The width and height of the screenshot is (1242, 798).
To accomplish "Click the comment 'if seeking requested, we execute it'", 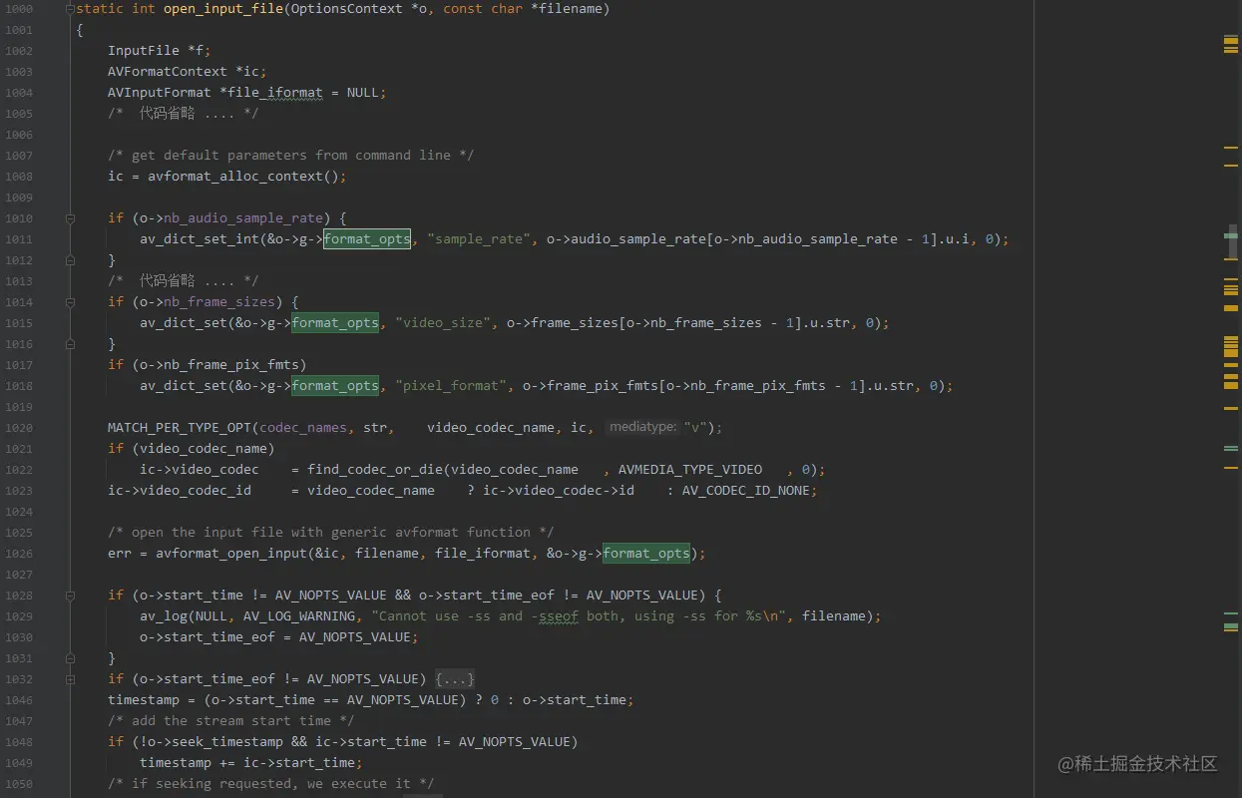I will 271,784.
